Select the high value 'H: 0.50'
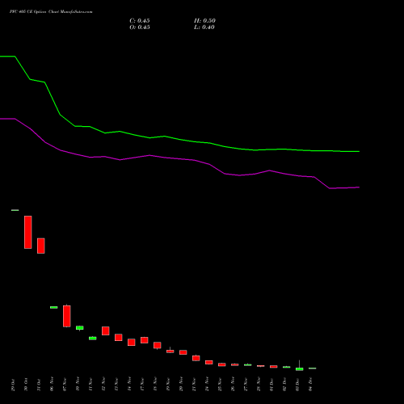 point(204,21)
